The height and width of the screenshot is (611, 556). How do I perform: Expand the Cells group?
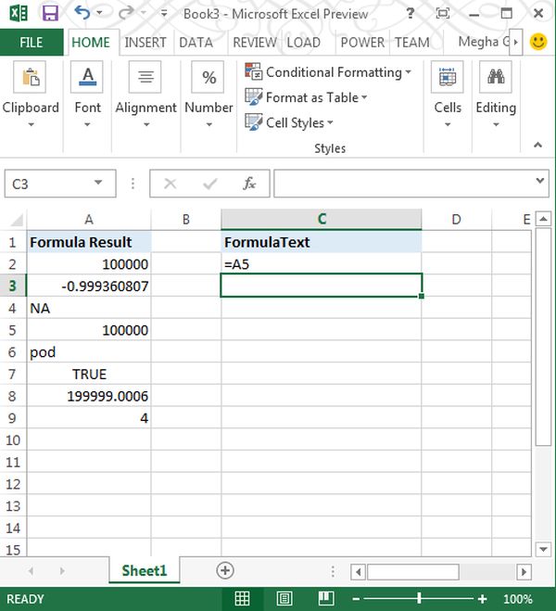448,95
